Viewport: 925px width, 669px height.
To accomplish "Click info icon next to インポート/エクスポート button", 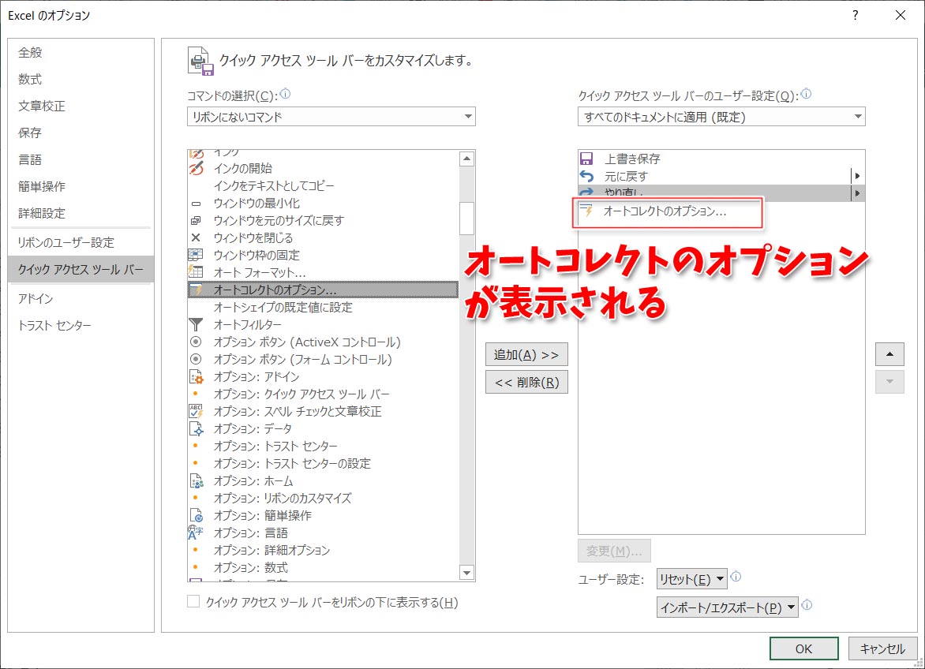I will [x=807, y=605].
